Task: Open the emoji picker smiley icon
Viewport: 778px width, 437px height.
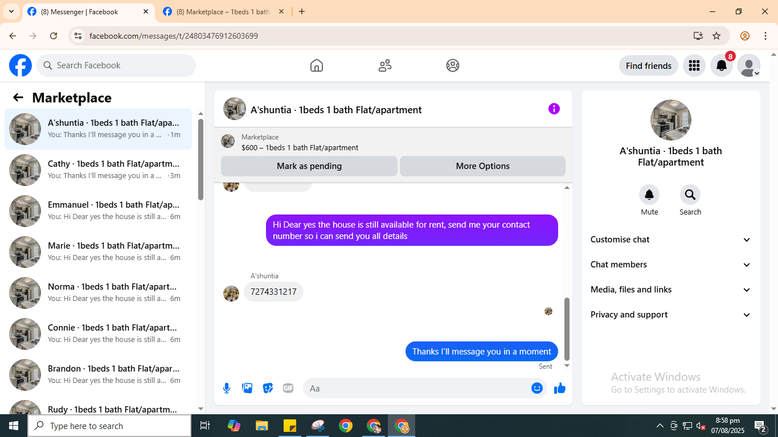Action: pos(537,388)
